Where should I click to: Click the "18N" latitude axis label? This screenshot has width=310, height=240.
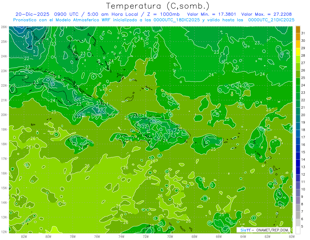click(4, 144)
